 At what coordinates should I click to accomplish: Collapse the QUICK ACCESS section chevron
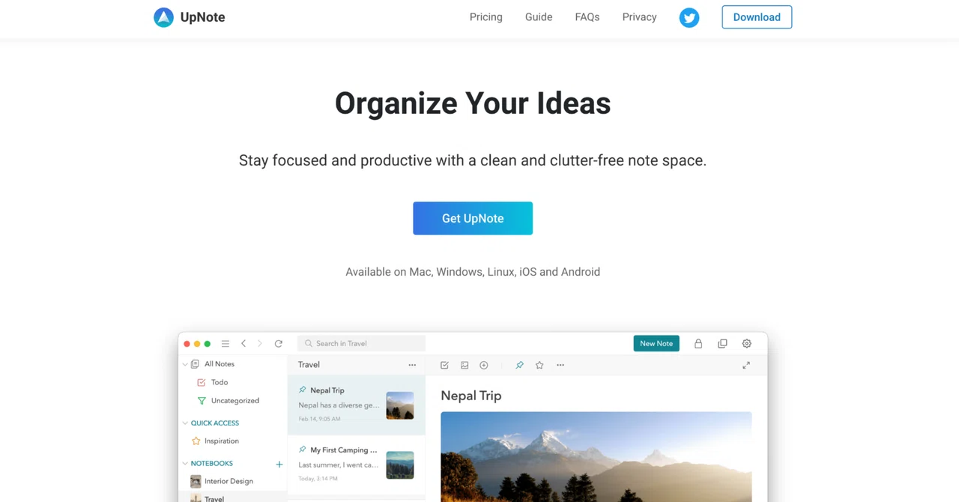click(x=185, y=423)
